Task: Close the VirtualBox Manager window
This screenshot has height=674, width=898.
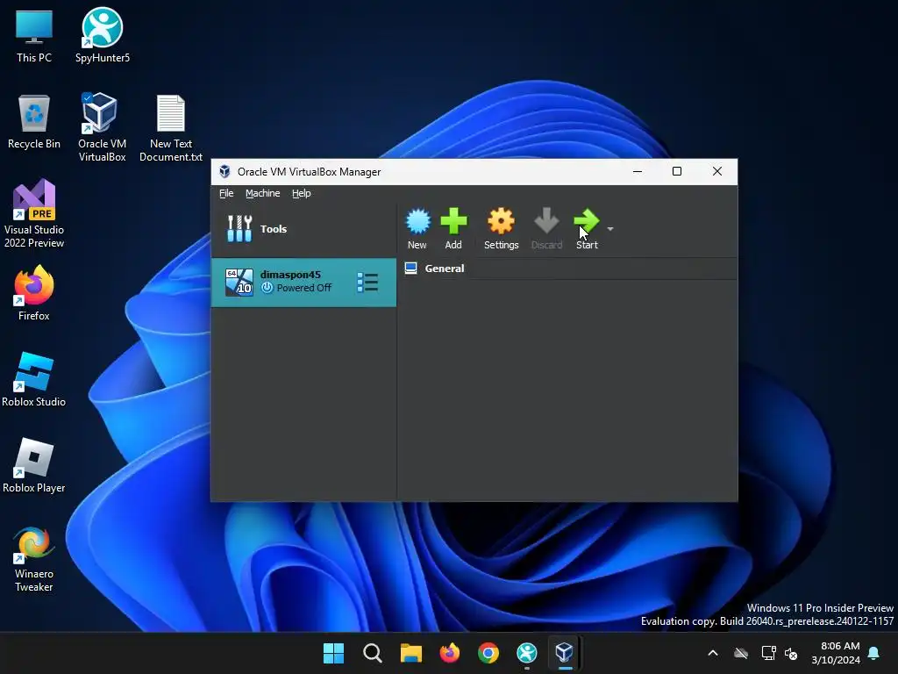Action: click(717, 171)
